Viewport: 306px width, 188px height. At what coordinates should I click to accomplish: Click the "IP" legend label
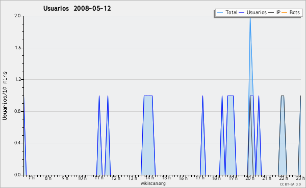coord(278,12)
